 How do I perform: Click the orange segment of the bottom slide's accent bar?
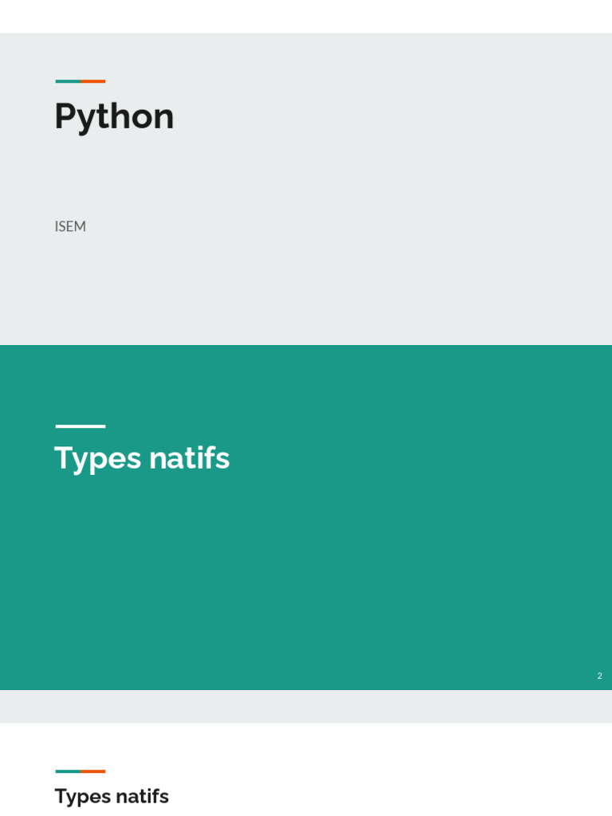93,771
